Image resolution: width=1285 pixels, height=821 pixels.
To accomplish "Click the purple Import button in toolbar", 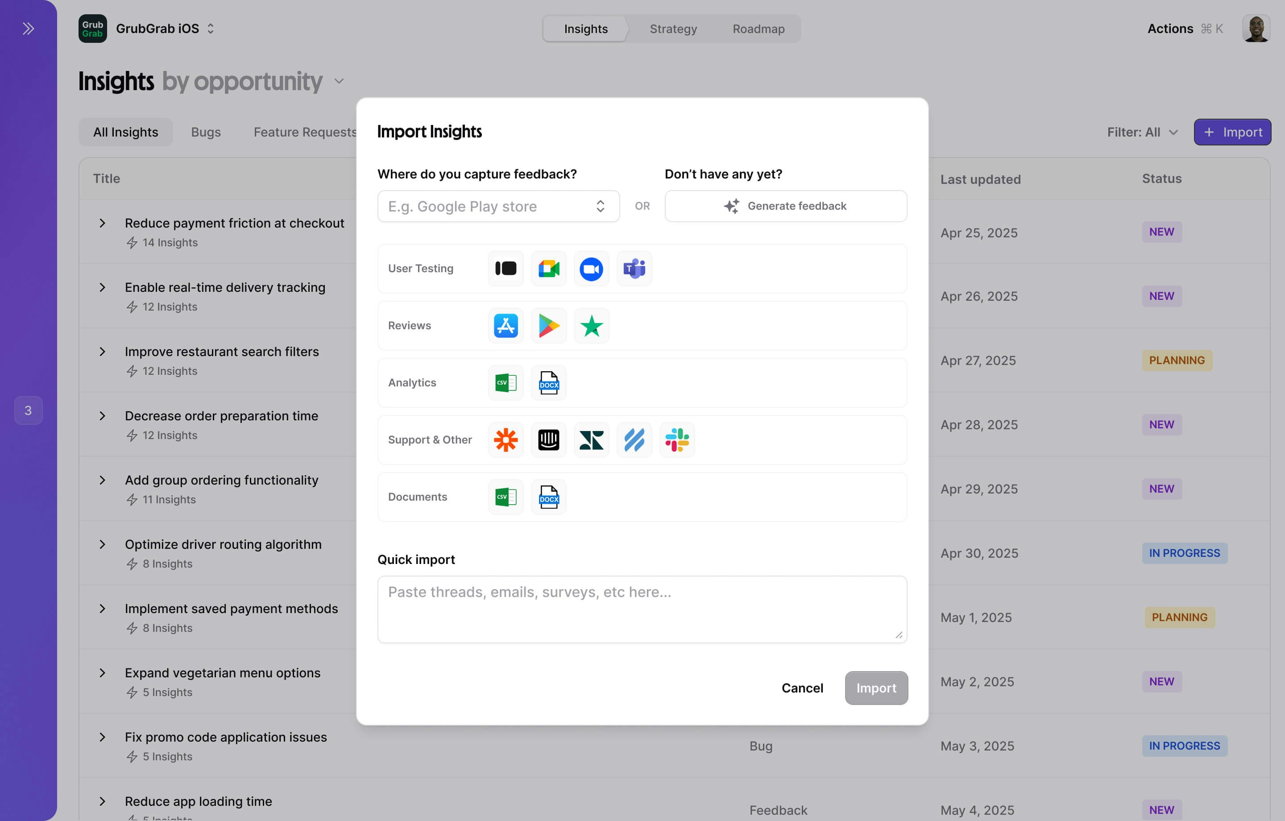I will [x=1232, y=132].
